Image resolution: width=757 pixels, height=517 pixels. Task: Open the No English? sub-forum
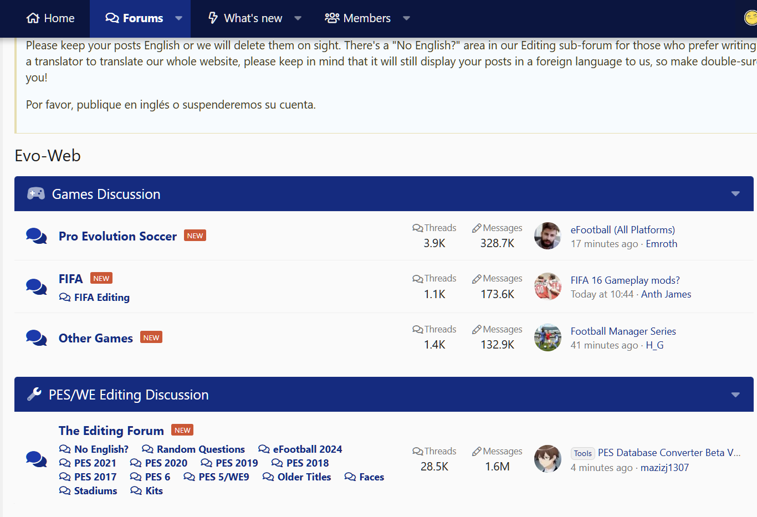point(101,449)
